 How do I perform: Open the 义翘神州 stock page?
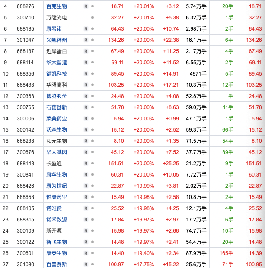point(57,40)
